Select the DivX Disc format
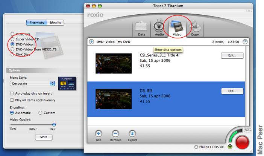 pos(12,54)
